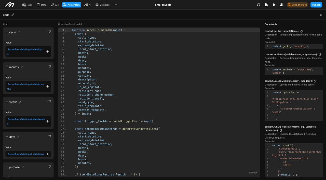Fold the scheduleSmsTask function at line 1

pyautogui.click(x=66, y=31)
